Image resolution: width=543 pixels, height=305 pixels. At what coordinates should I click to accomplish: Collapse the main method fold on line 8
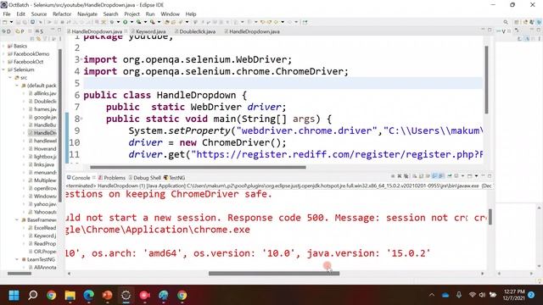tap(81, 119)
